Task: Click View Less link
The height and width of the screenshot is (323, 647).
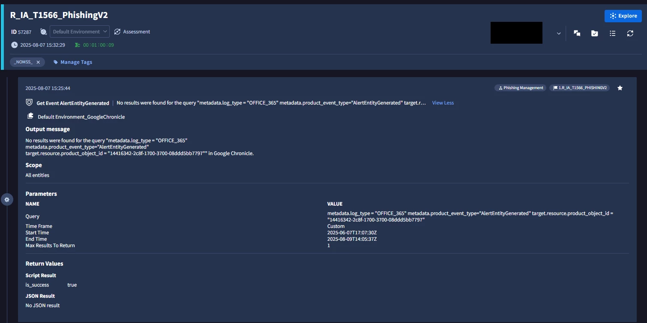Action: [443, 103]
